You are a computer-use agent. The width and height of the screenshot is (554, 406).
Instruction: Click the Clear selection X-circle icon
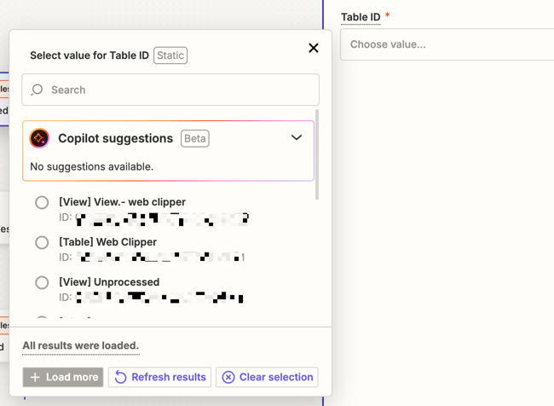(228, 377)
